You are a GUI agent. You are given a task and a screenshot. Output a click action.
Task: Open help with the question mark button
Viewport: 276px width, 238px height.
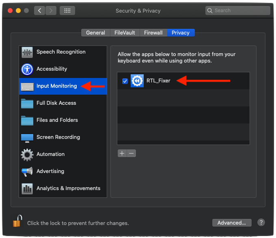[x=261, y=223]
